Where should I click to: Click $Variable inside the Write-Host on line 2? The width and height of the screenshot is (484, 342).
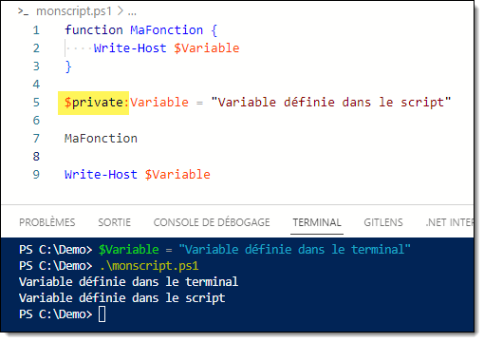207,48
